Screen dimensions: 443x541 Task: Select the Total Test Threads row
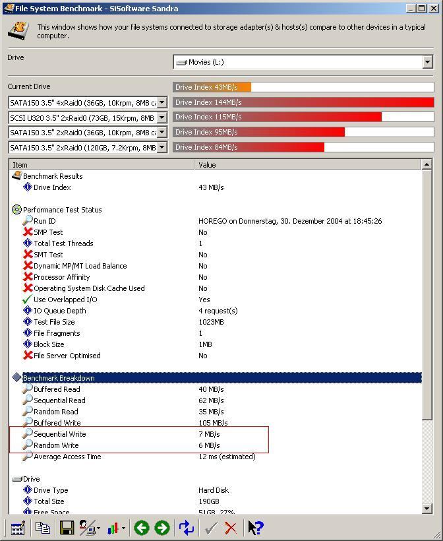coord(216,243)
